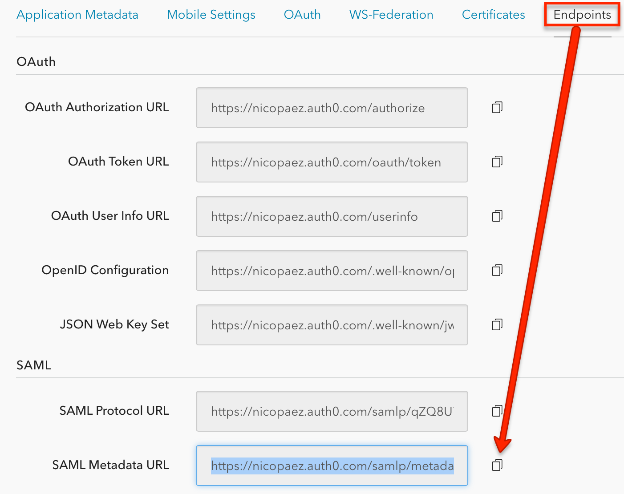
Task: Click the SAML Protocol URL field
Action: [x=332, y=411]
